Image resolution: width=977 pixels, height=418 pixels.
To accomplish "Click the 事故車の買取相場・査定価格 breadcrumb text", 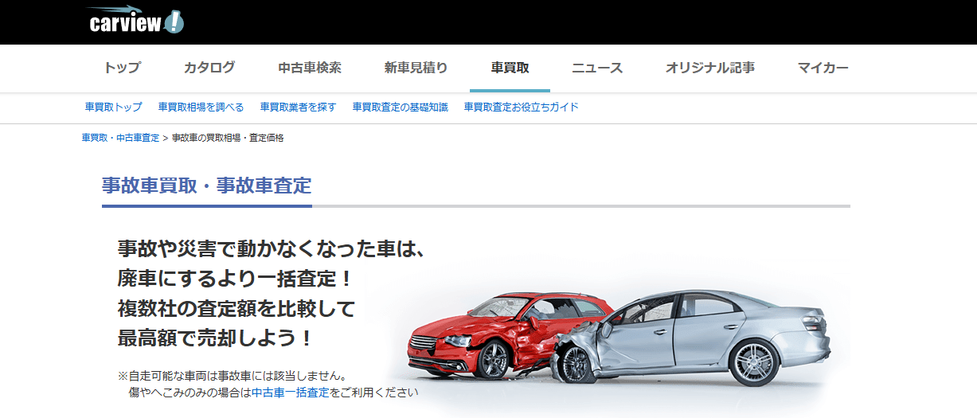I will [228, 138].
